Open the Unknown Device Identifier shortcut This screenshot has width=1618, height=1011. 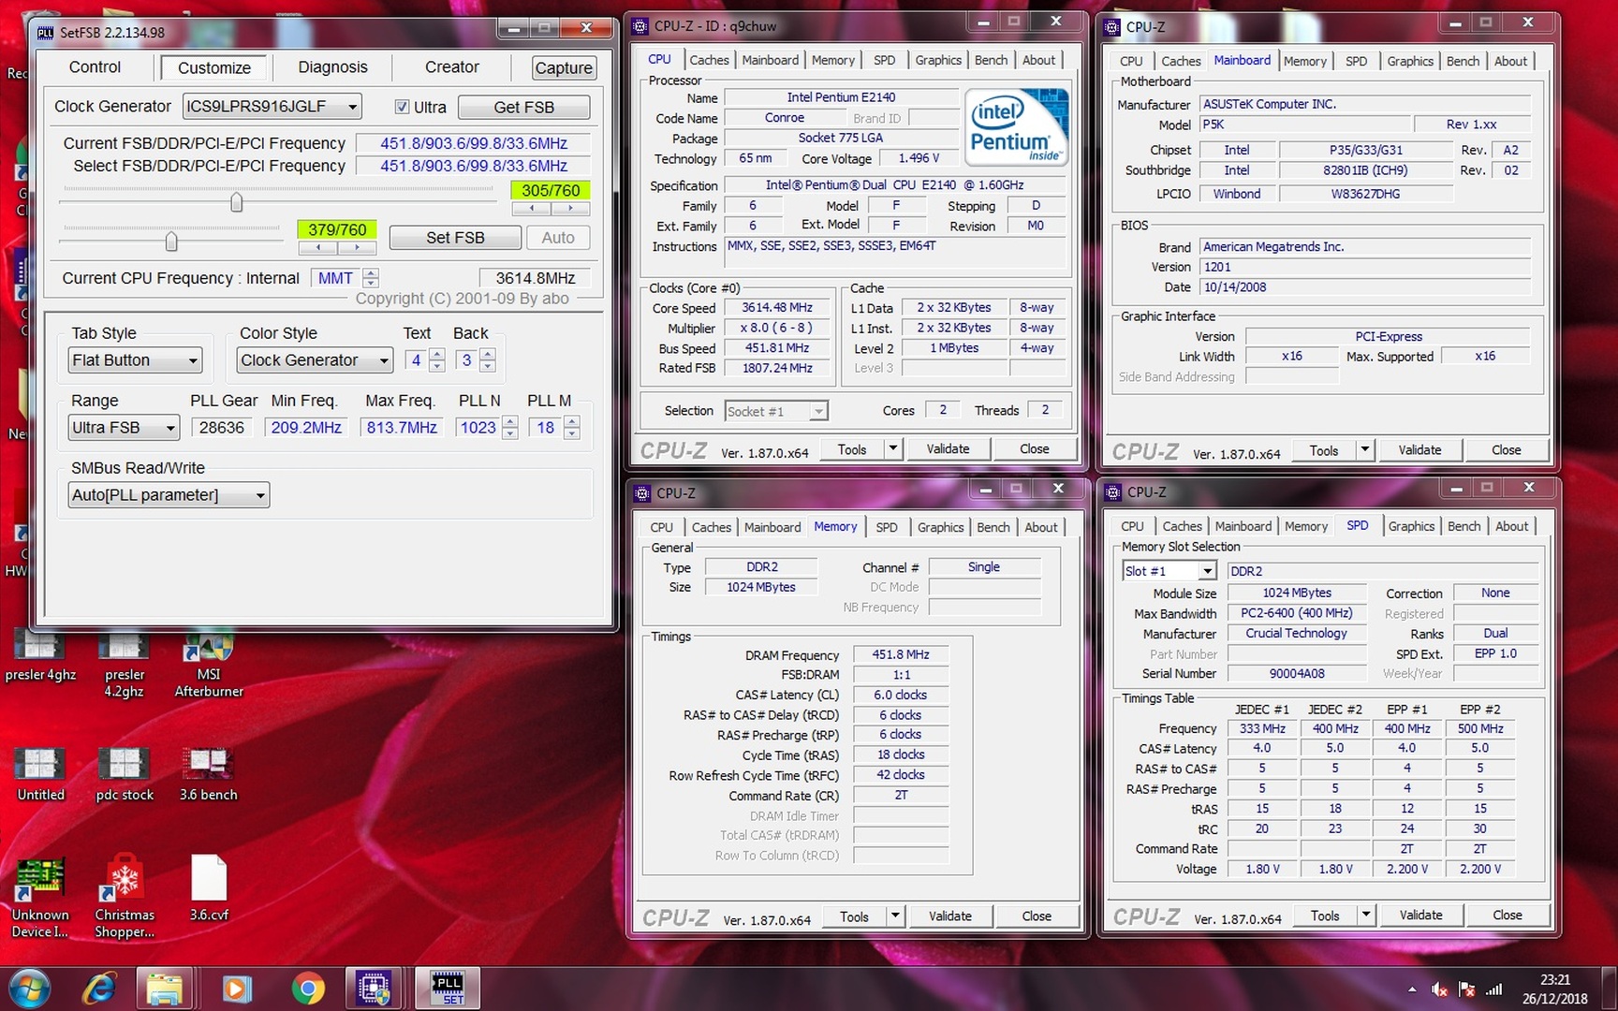pos(40,897)
